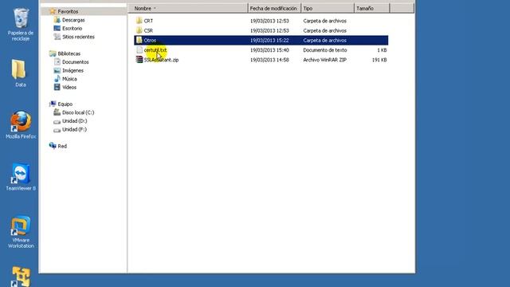Open Escritorio in navigation pane
This screenshot has width=510, height=287.
click(73, 29)
